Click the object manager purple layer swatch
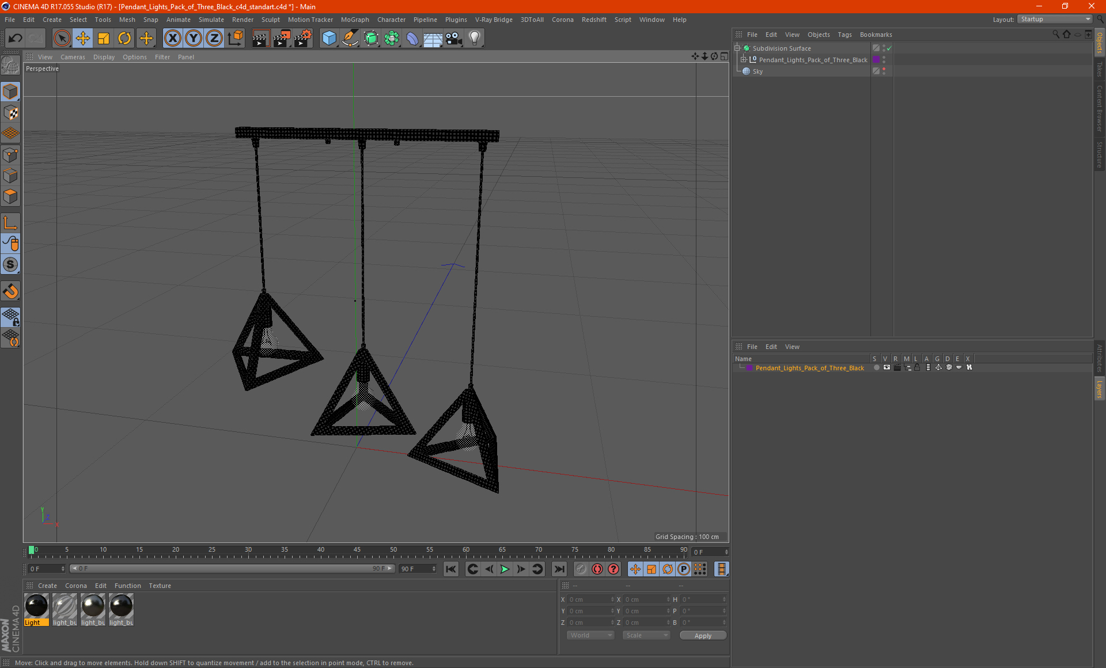This screenshot has width=1106, height=668. pos(876,60)
